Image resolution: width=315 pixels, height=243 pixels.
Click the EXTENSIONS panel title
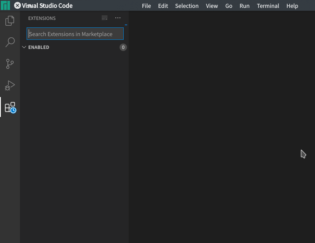pyautogui.click(x=42, y=18)
